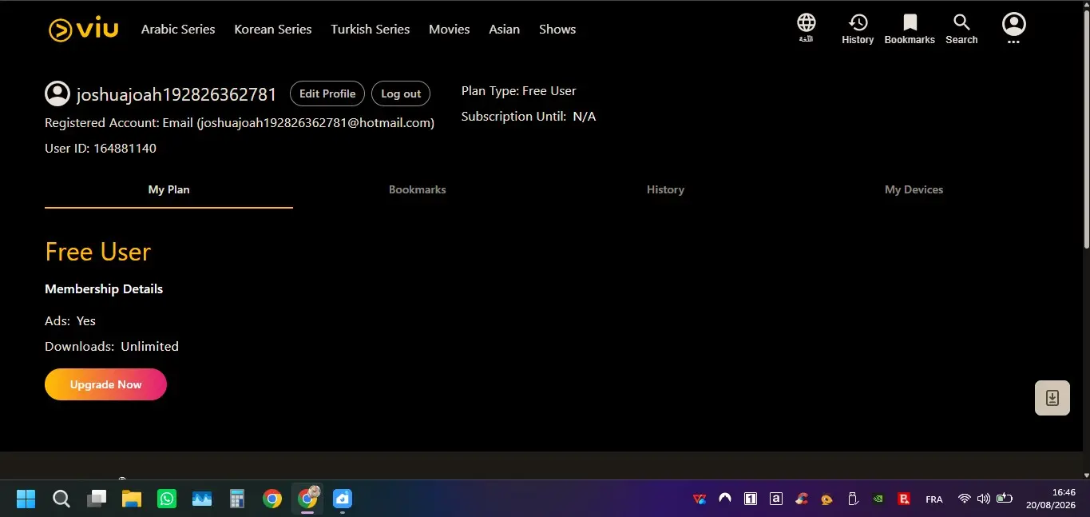Click the FRA language indicator
Image resolution: width=1090 pixels, height=517 pixels.
tap(934, 499)
